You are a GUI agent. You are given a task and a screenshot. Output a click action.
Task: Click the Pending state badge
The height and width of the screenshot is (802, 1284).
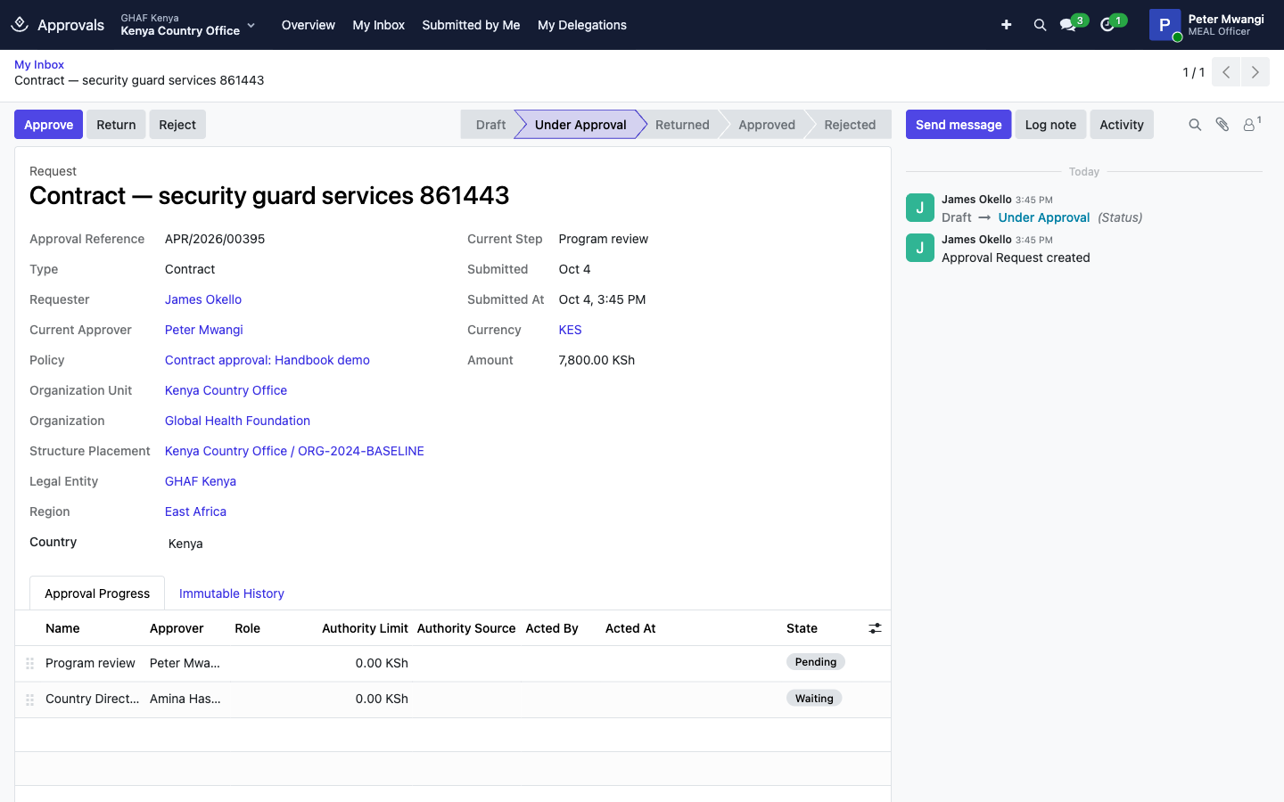click(816, 662)
